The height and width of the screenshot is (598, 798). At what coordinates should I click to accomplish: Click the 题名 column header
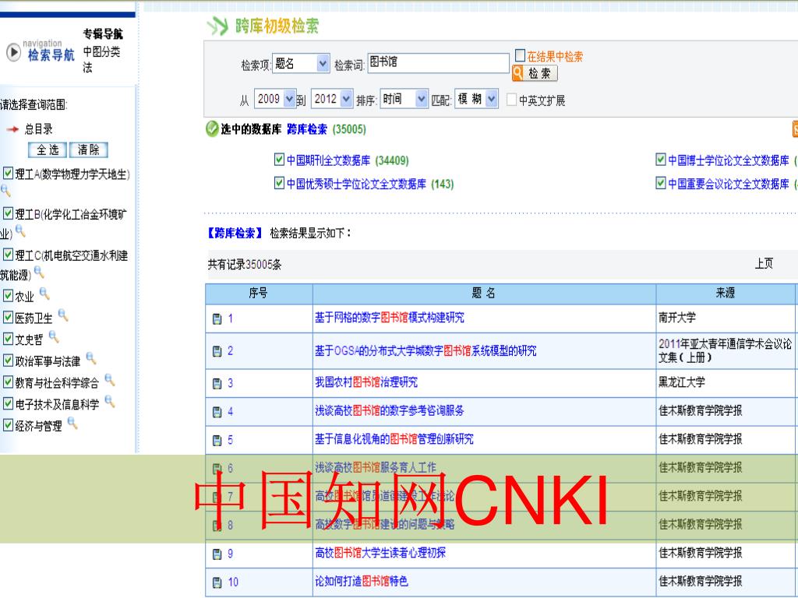click(x=484, y=293)
